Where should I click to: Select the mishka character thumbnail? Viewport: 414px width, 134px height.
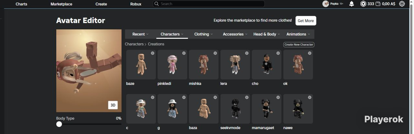203,65
